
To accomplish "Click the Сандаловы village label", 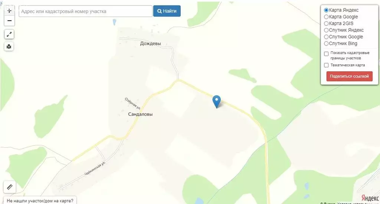I will point(140,114).
